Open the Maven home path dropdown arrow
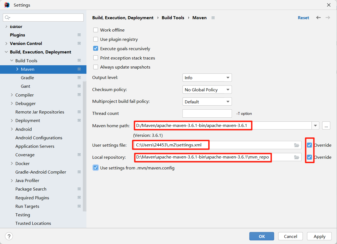The height and width of the screenshot is (244, 337). coord(316,126)
